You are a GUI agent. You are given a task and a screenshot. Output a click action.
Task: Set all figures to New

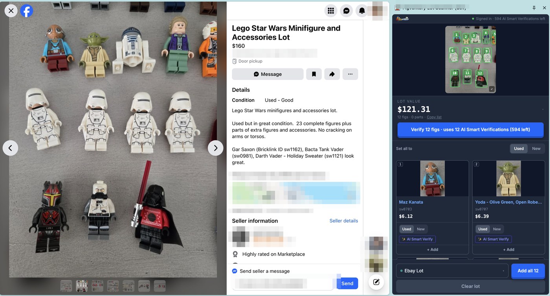tap(536, 148)
